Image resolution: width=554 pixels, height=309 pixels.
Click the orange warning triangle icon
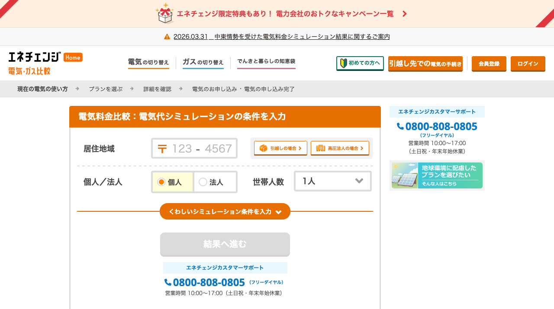167,37
